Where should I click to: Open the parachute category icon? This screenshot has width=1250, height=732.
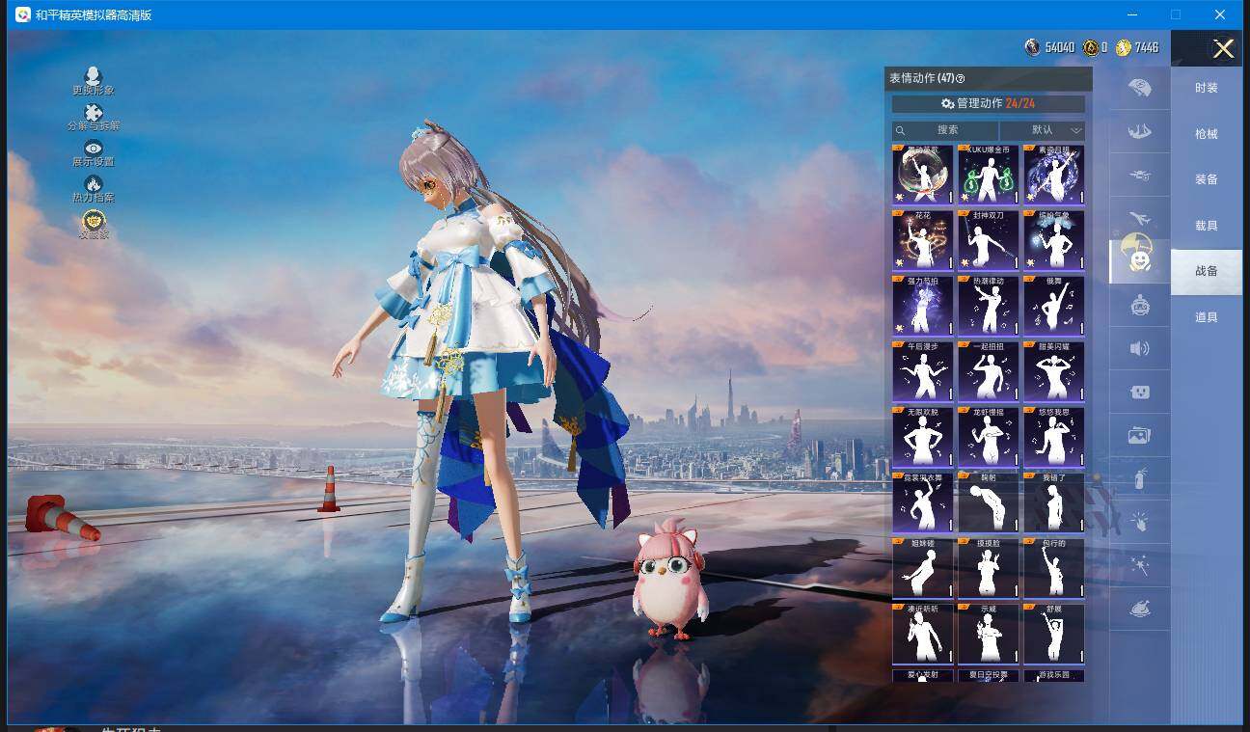pos(1139,88)
